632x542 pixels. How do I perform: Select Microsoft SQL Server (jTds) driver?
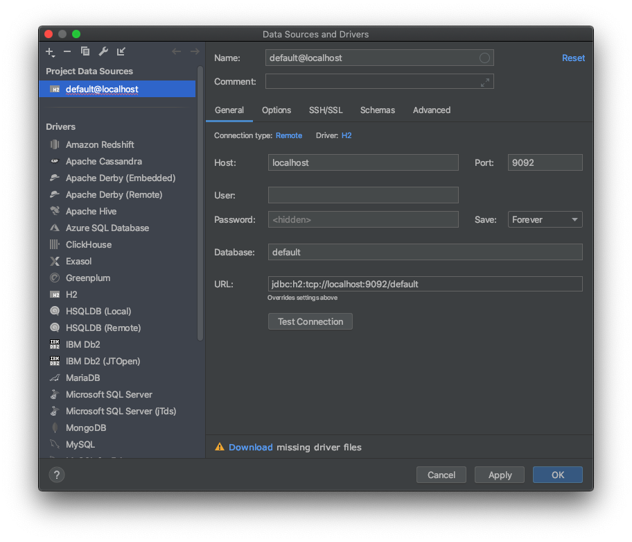118,412
